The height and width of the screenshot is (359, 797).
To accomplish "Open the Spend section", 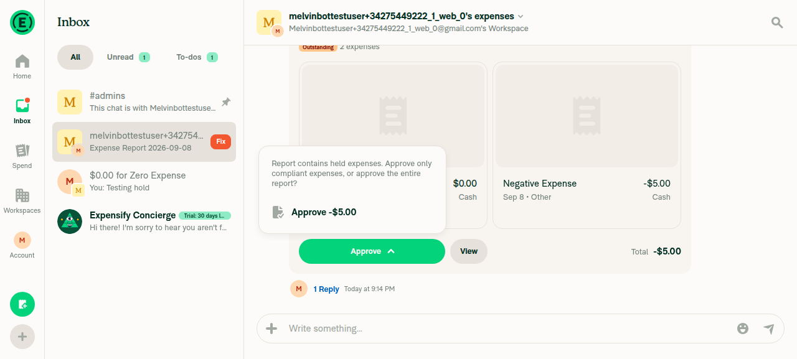I will [x=22, y=156].
